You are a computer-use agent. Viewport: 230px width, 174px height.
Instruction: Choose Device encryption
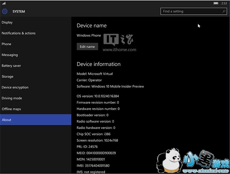15,87
